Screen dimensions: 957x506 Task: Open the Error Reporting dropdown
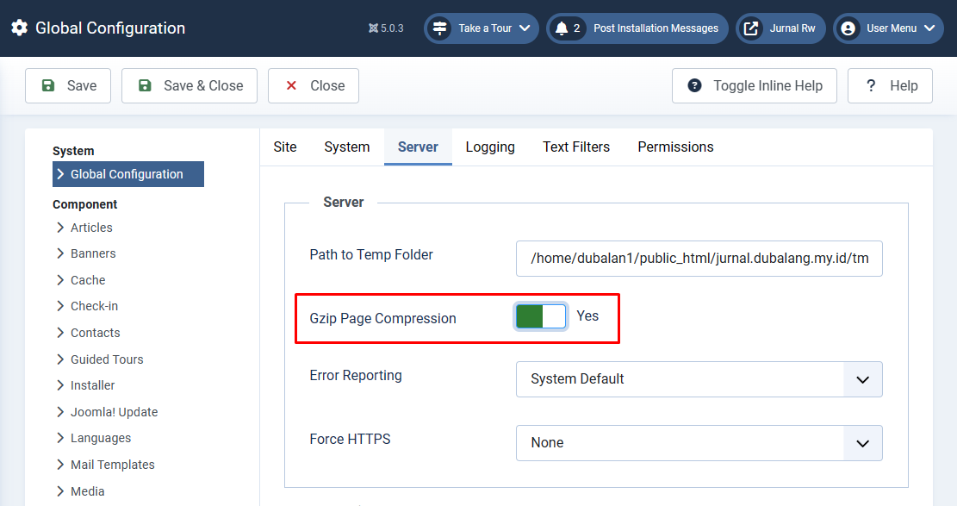(x=699, y=379)
